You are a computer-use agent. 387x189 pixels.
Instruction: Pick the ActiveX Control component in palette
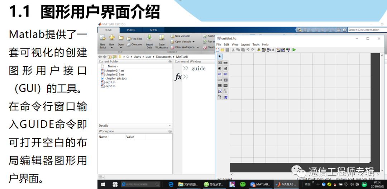[225, 97]
